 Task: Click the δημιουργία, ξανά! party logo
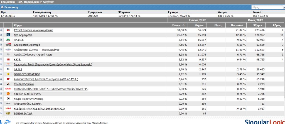click(x=8, y=64)
